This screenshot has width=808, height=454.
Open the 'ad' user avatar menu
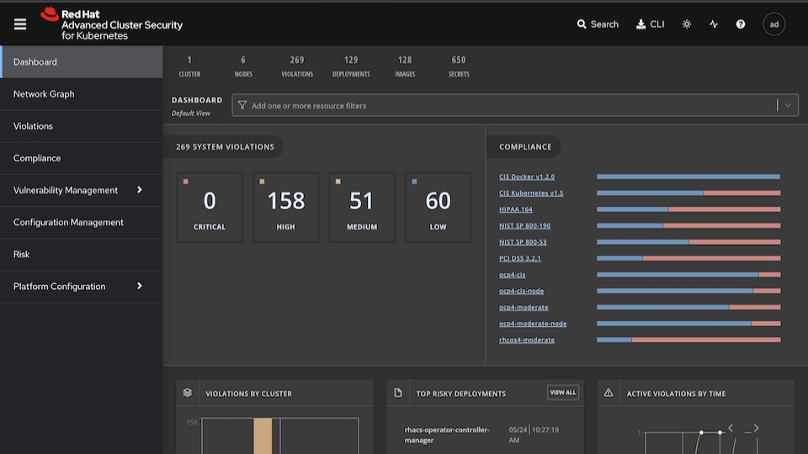774,24
